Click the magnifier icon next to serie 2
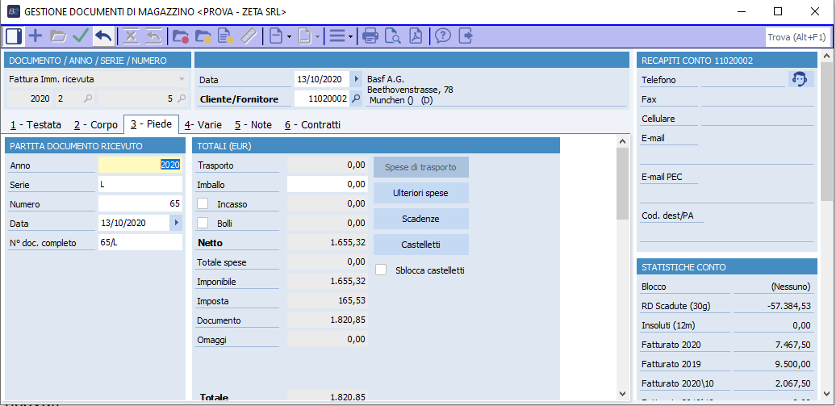 click(x=89, y=98)
